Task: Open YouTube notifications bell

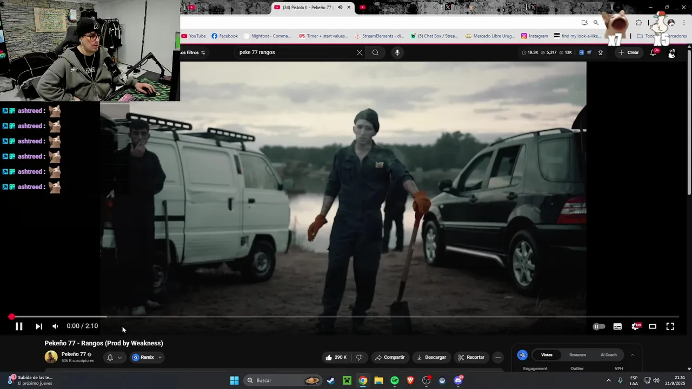Action: click(653, 52)
